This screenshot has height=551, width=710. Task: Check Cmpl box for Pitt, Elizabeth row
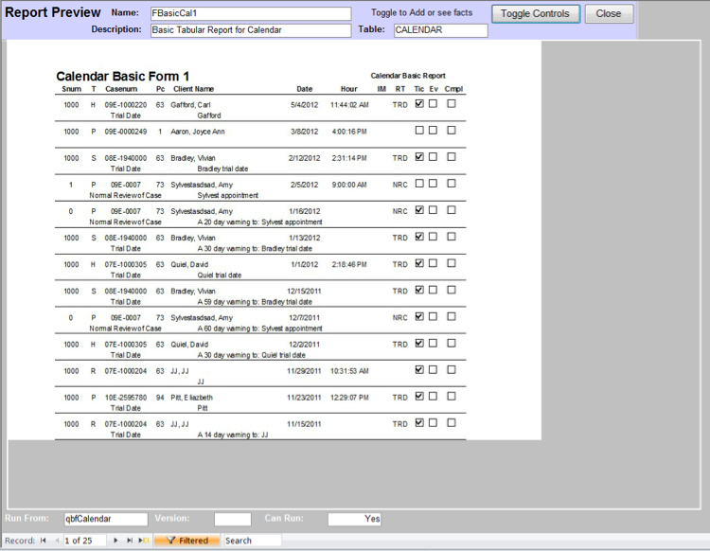(452, 396)
